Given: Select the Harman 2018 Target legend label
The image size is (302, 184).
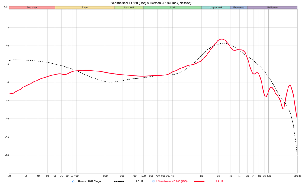Looking at the screenshot, I should pyautogui.click(x=88, y=181).
